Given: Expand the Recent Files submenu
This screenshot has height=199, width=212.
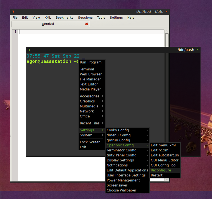Looking at the screenshot, I should pos(92,123).
